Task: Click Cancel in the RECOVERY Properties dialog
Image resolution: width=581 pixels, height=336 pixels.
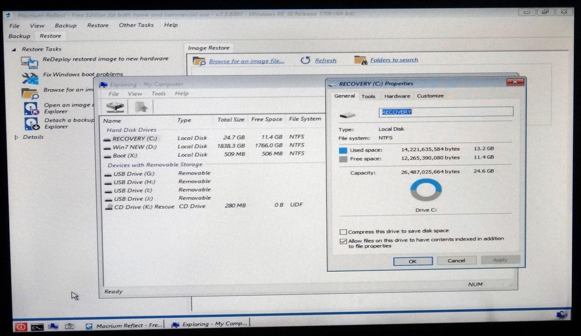Action: [457, 260]
